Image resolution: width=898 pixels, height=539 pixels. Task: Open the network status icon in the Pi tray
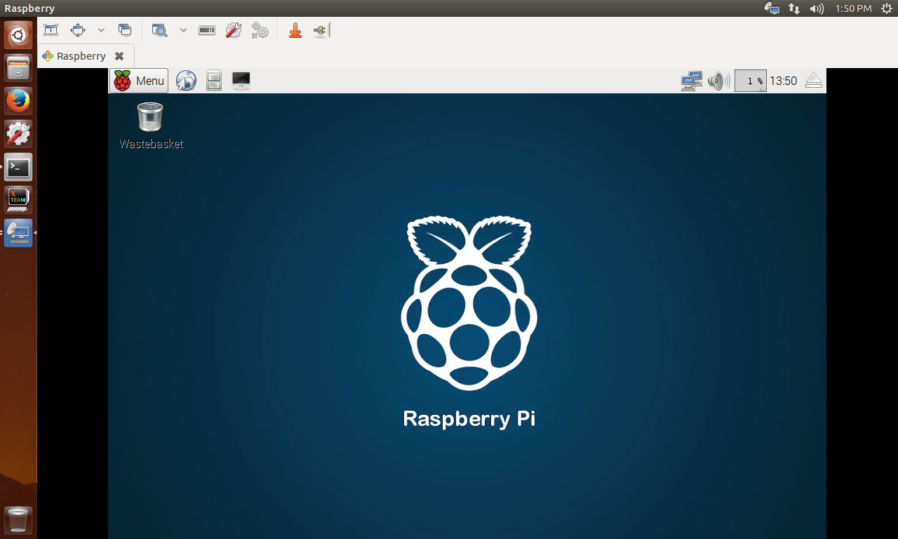690,80
